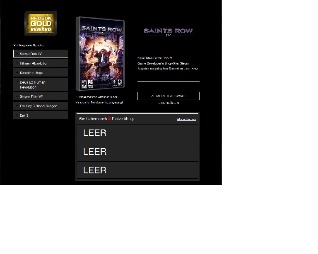Click 'Game Developer's Shop-Site: Steam' text
The height and width of the screenshot is (254, 318).
click(163, 63)
